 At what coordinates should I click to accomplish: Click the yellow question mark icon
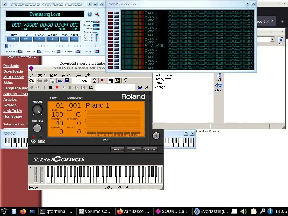[x=126, y=80]
